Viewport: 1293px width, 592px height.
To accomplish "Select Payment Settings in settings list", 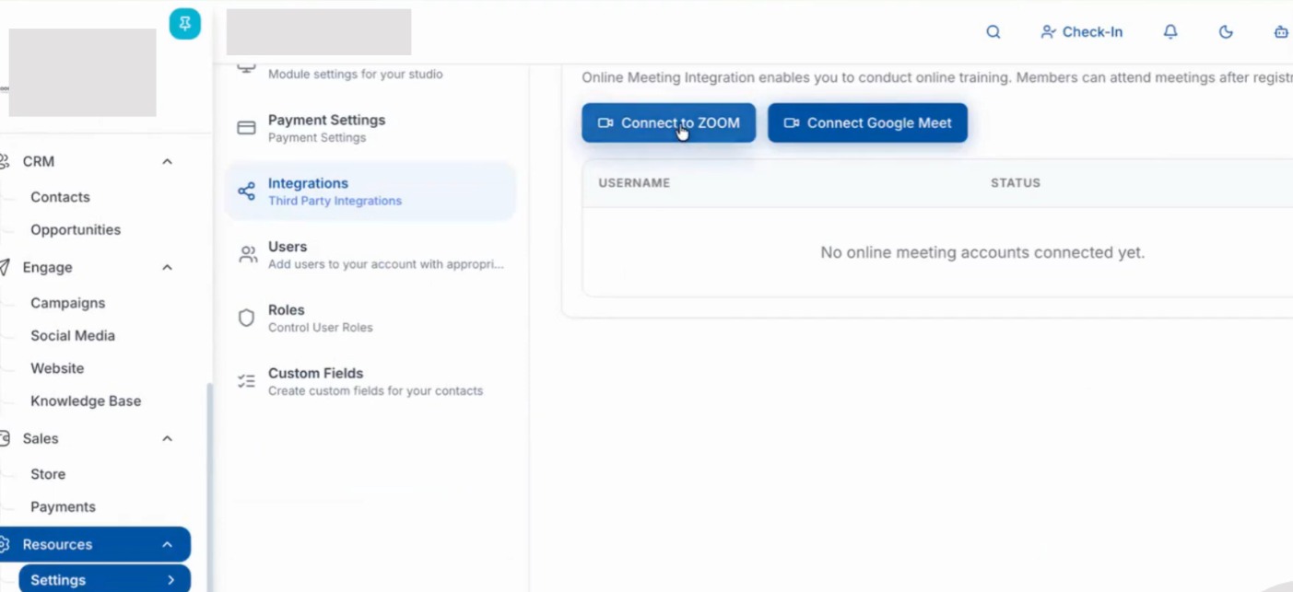I will [370, 128].
